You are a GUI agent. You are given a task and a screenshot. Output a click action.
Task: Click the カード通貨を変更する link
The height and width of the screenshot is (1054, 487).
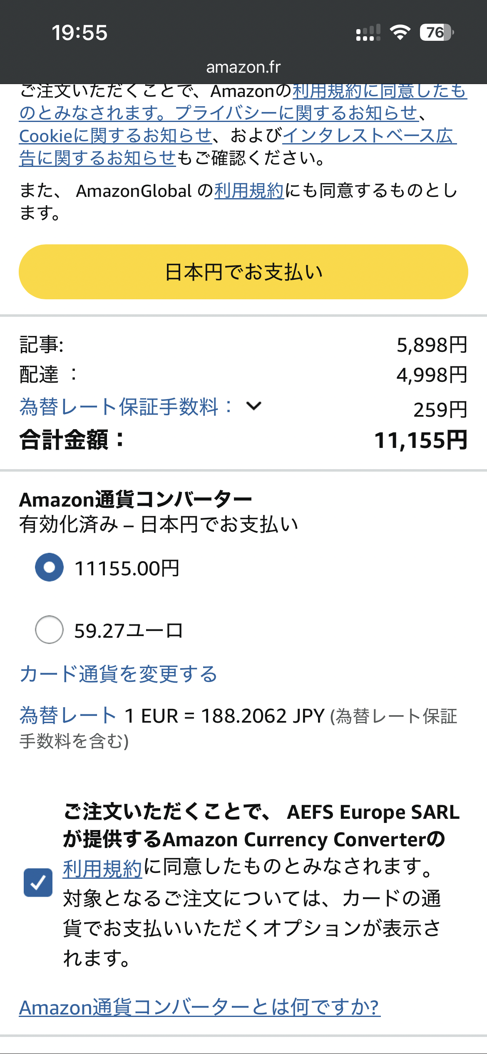[x=118, y=674]
